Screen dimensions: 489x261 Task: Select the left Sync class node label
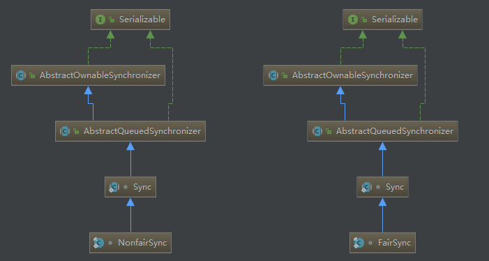click(x=142, y=187)
